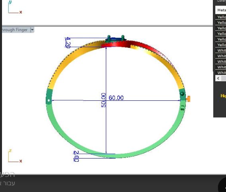Select the 60.00 width dimension label
The image size is (226, 192).
[x=116, y=98]
